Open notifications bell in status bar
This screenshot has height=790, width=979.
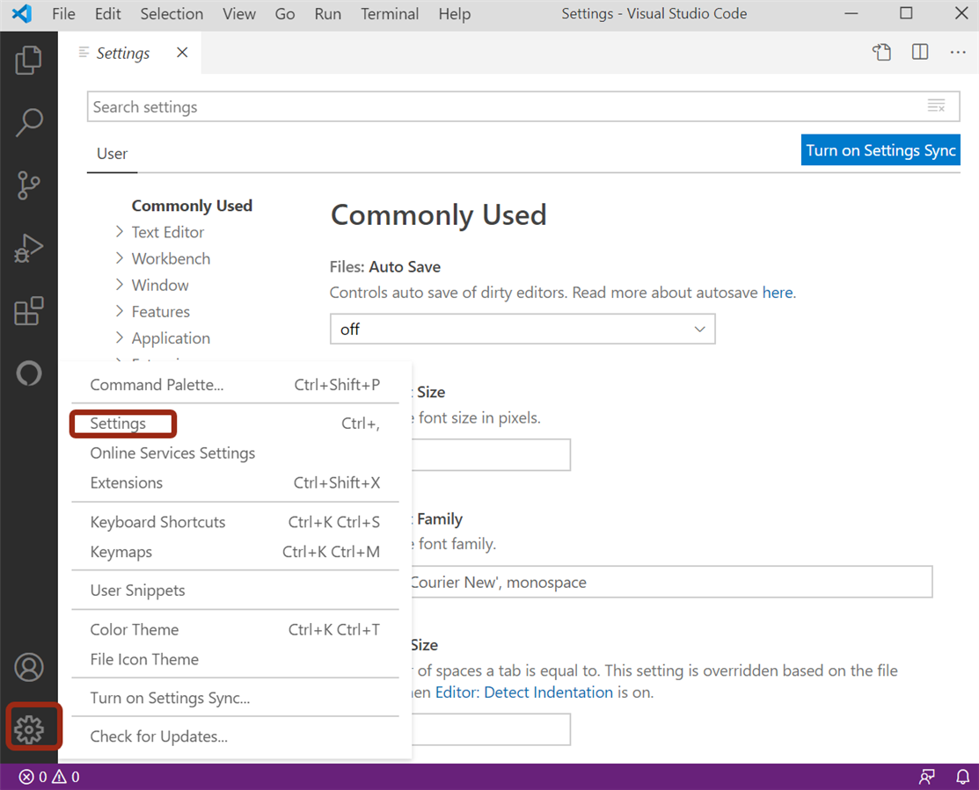961,777
